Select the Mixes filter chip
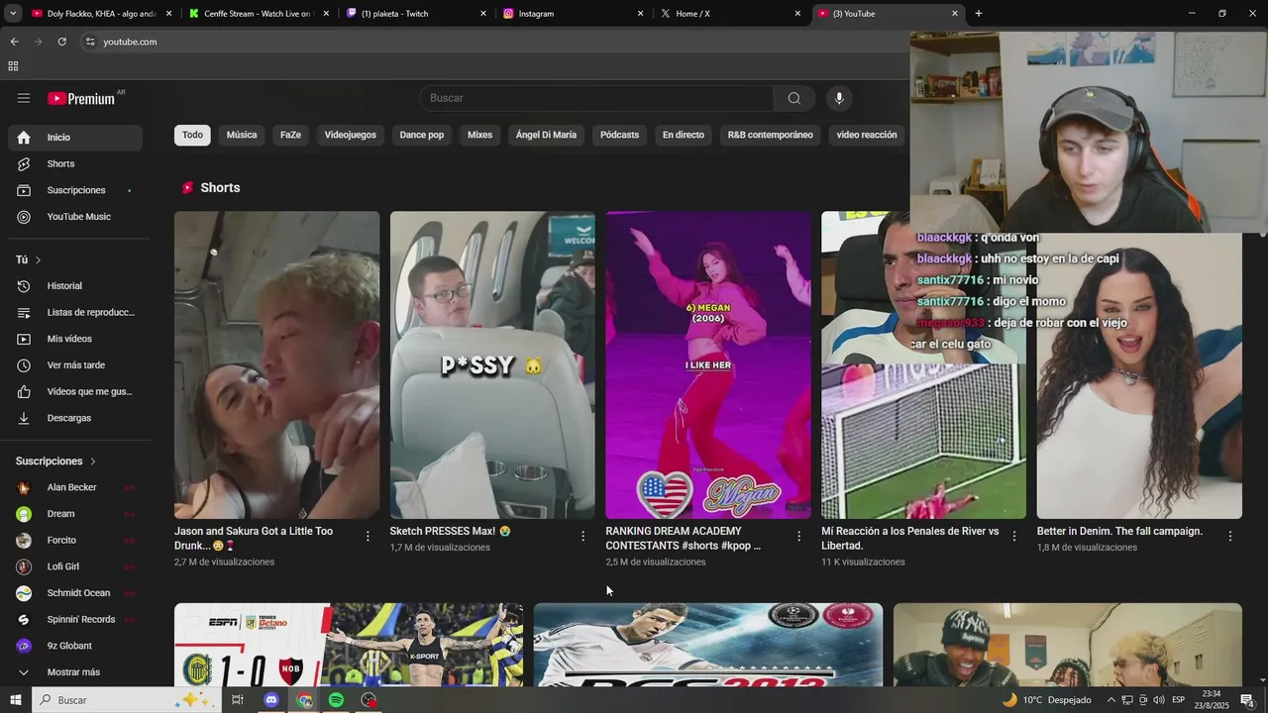1268x713 pixels. pos(479,135)
